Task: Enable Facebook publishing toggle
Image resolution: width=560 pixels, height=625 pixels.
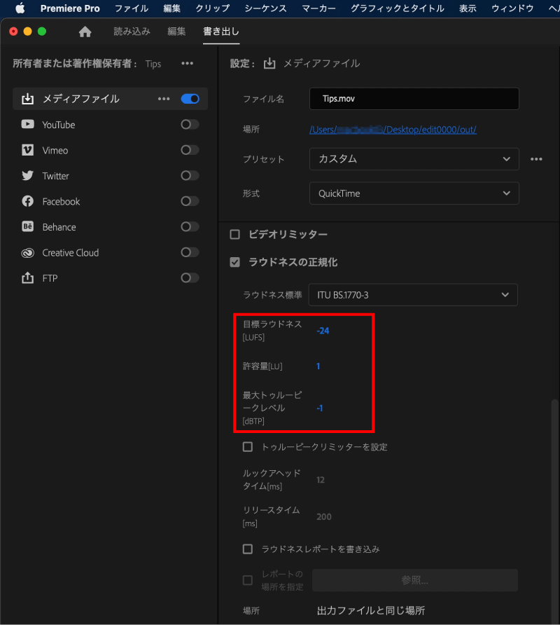Action: click(x=190, y=201)
